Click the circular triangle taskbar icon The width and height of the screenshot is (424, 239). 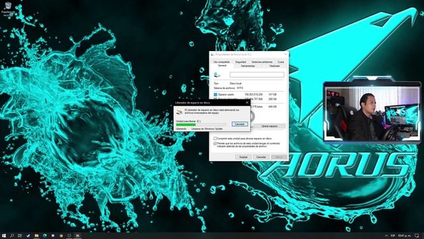pos(69,236)
